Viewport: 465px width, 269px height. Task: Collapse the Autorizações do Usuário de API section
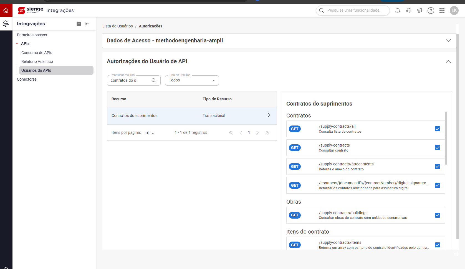pyautogui.click(x=448, y=62)
